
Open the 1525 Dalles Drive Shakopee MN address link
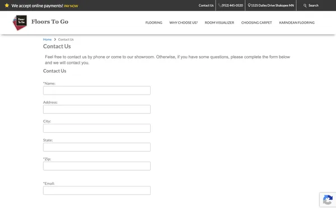(x=271, y=6)
